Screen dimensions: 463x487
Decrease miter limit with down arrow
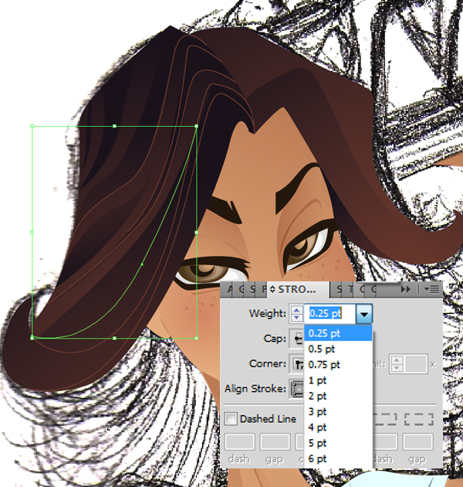click(397, 368)
